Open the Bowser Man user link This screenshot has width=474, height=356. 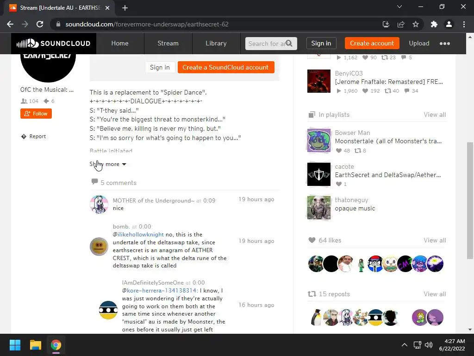pyautogui.click(x=352, y=133)
